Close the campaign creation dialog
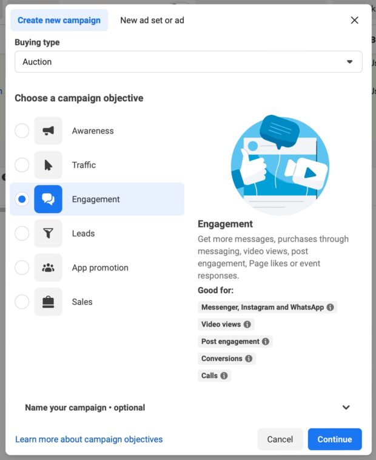 click(x=355, y=20)
